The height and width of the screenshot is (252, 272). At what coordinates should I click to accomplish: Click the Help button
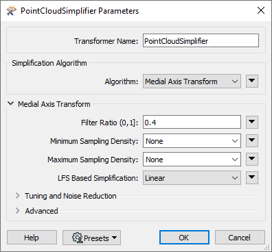[x=32, y=238]
